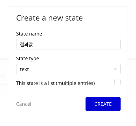Confirm state creation with the blue button

click(103, 104)
